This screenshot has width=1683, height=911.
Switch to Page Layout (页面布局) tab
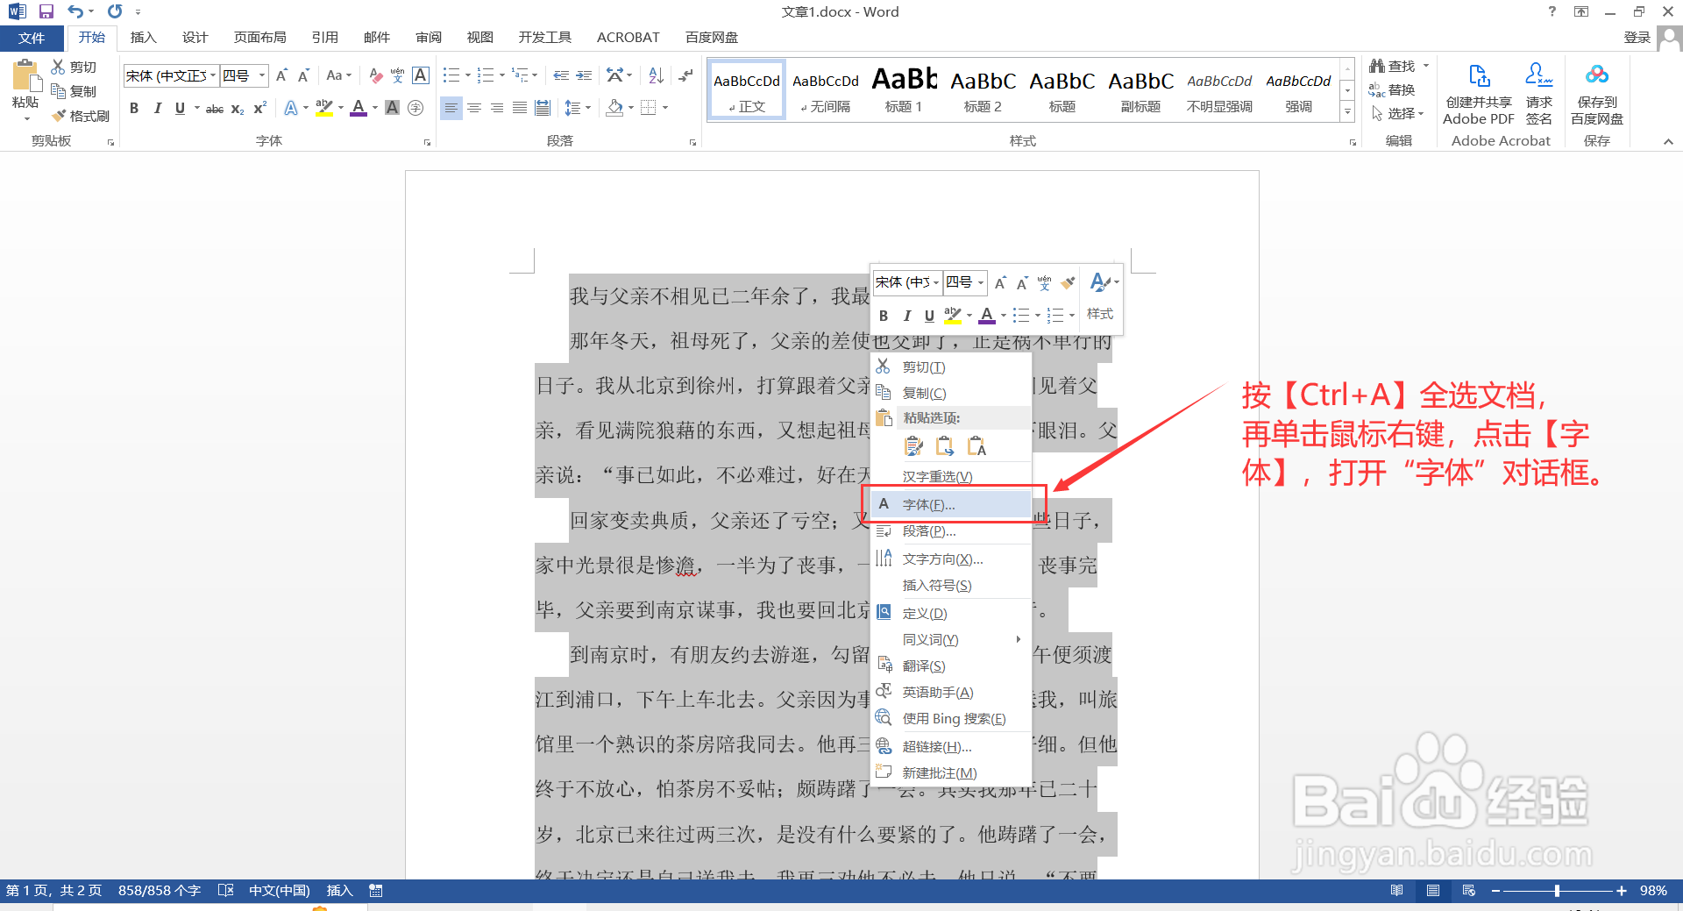[x=259, y=38]
